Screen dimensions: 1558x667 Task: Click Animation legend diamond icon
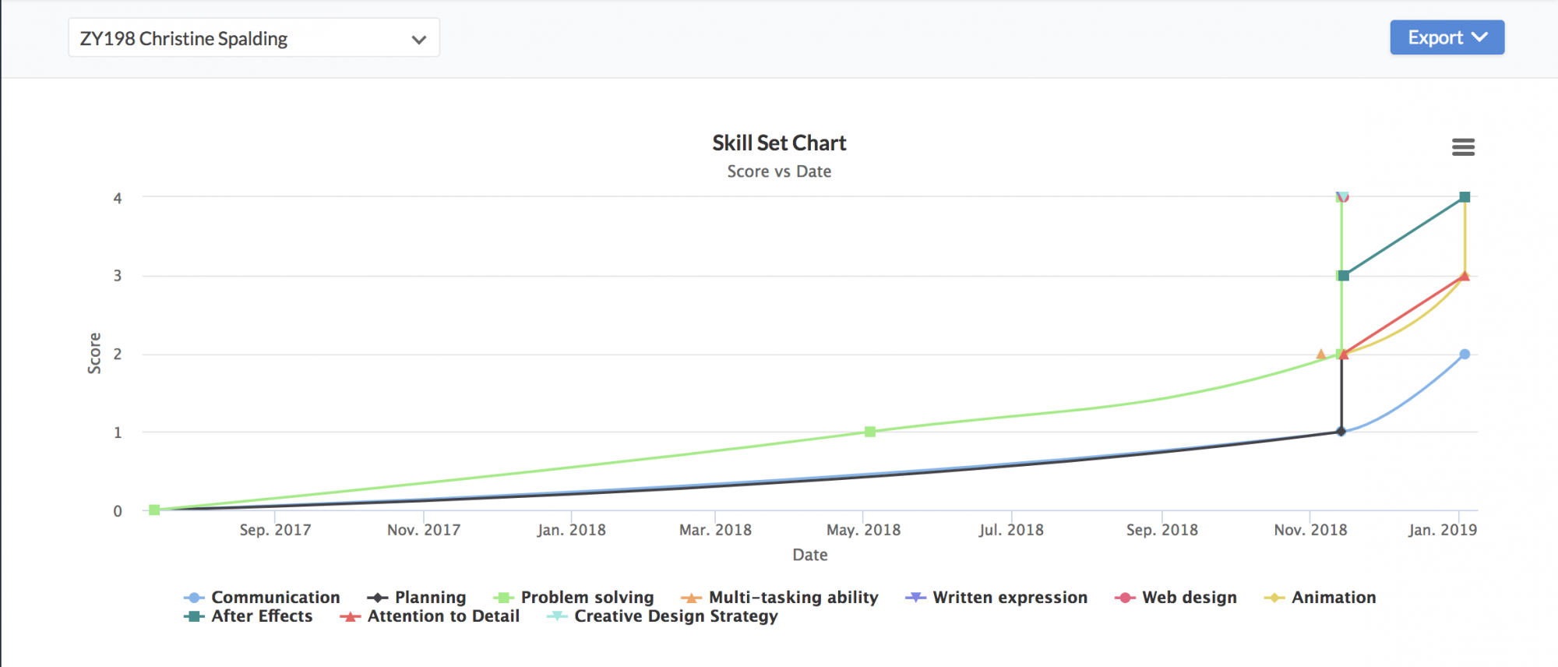pyautogui.click(x=1274, y=598)
